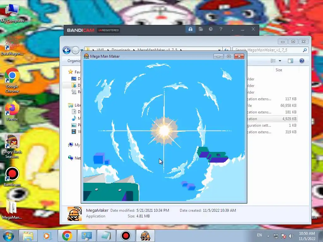Open Explorer help button

click(302, 61)
